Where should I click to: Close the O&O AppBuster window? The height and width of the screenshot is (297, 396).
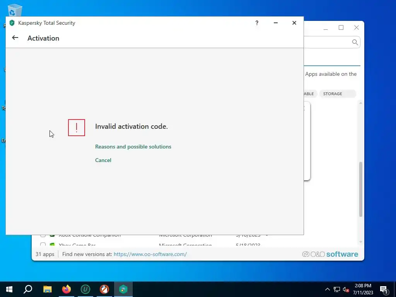[356, 27]
